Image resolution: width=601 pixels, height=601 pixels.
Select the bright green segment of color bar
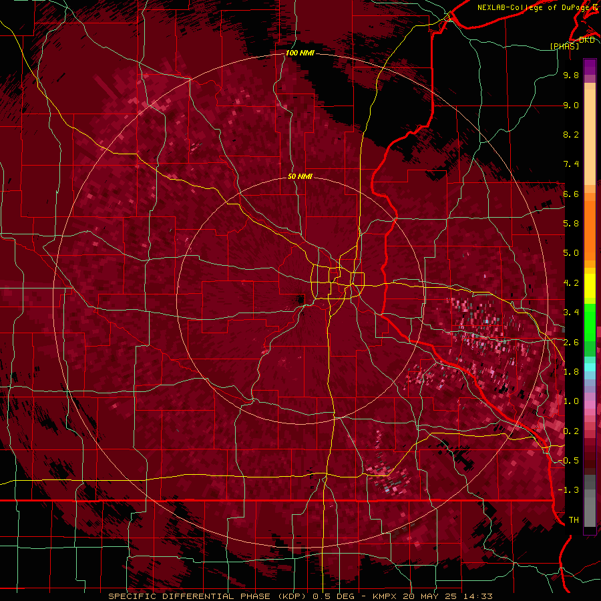coord(590,322)
